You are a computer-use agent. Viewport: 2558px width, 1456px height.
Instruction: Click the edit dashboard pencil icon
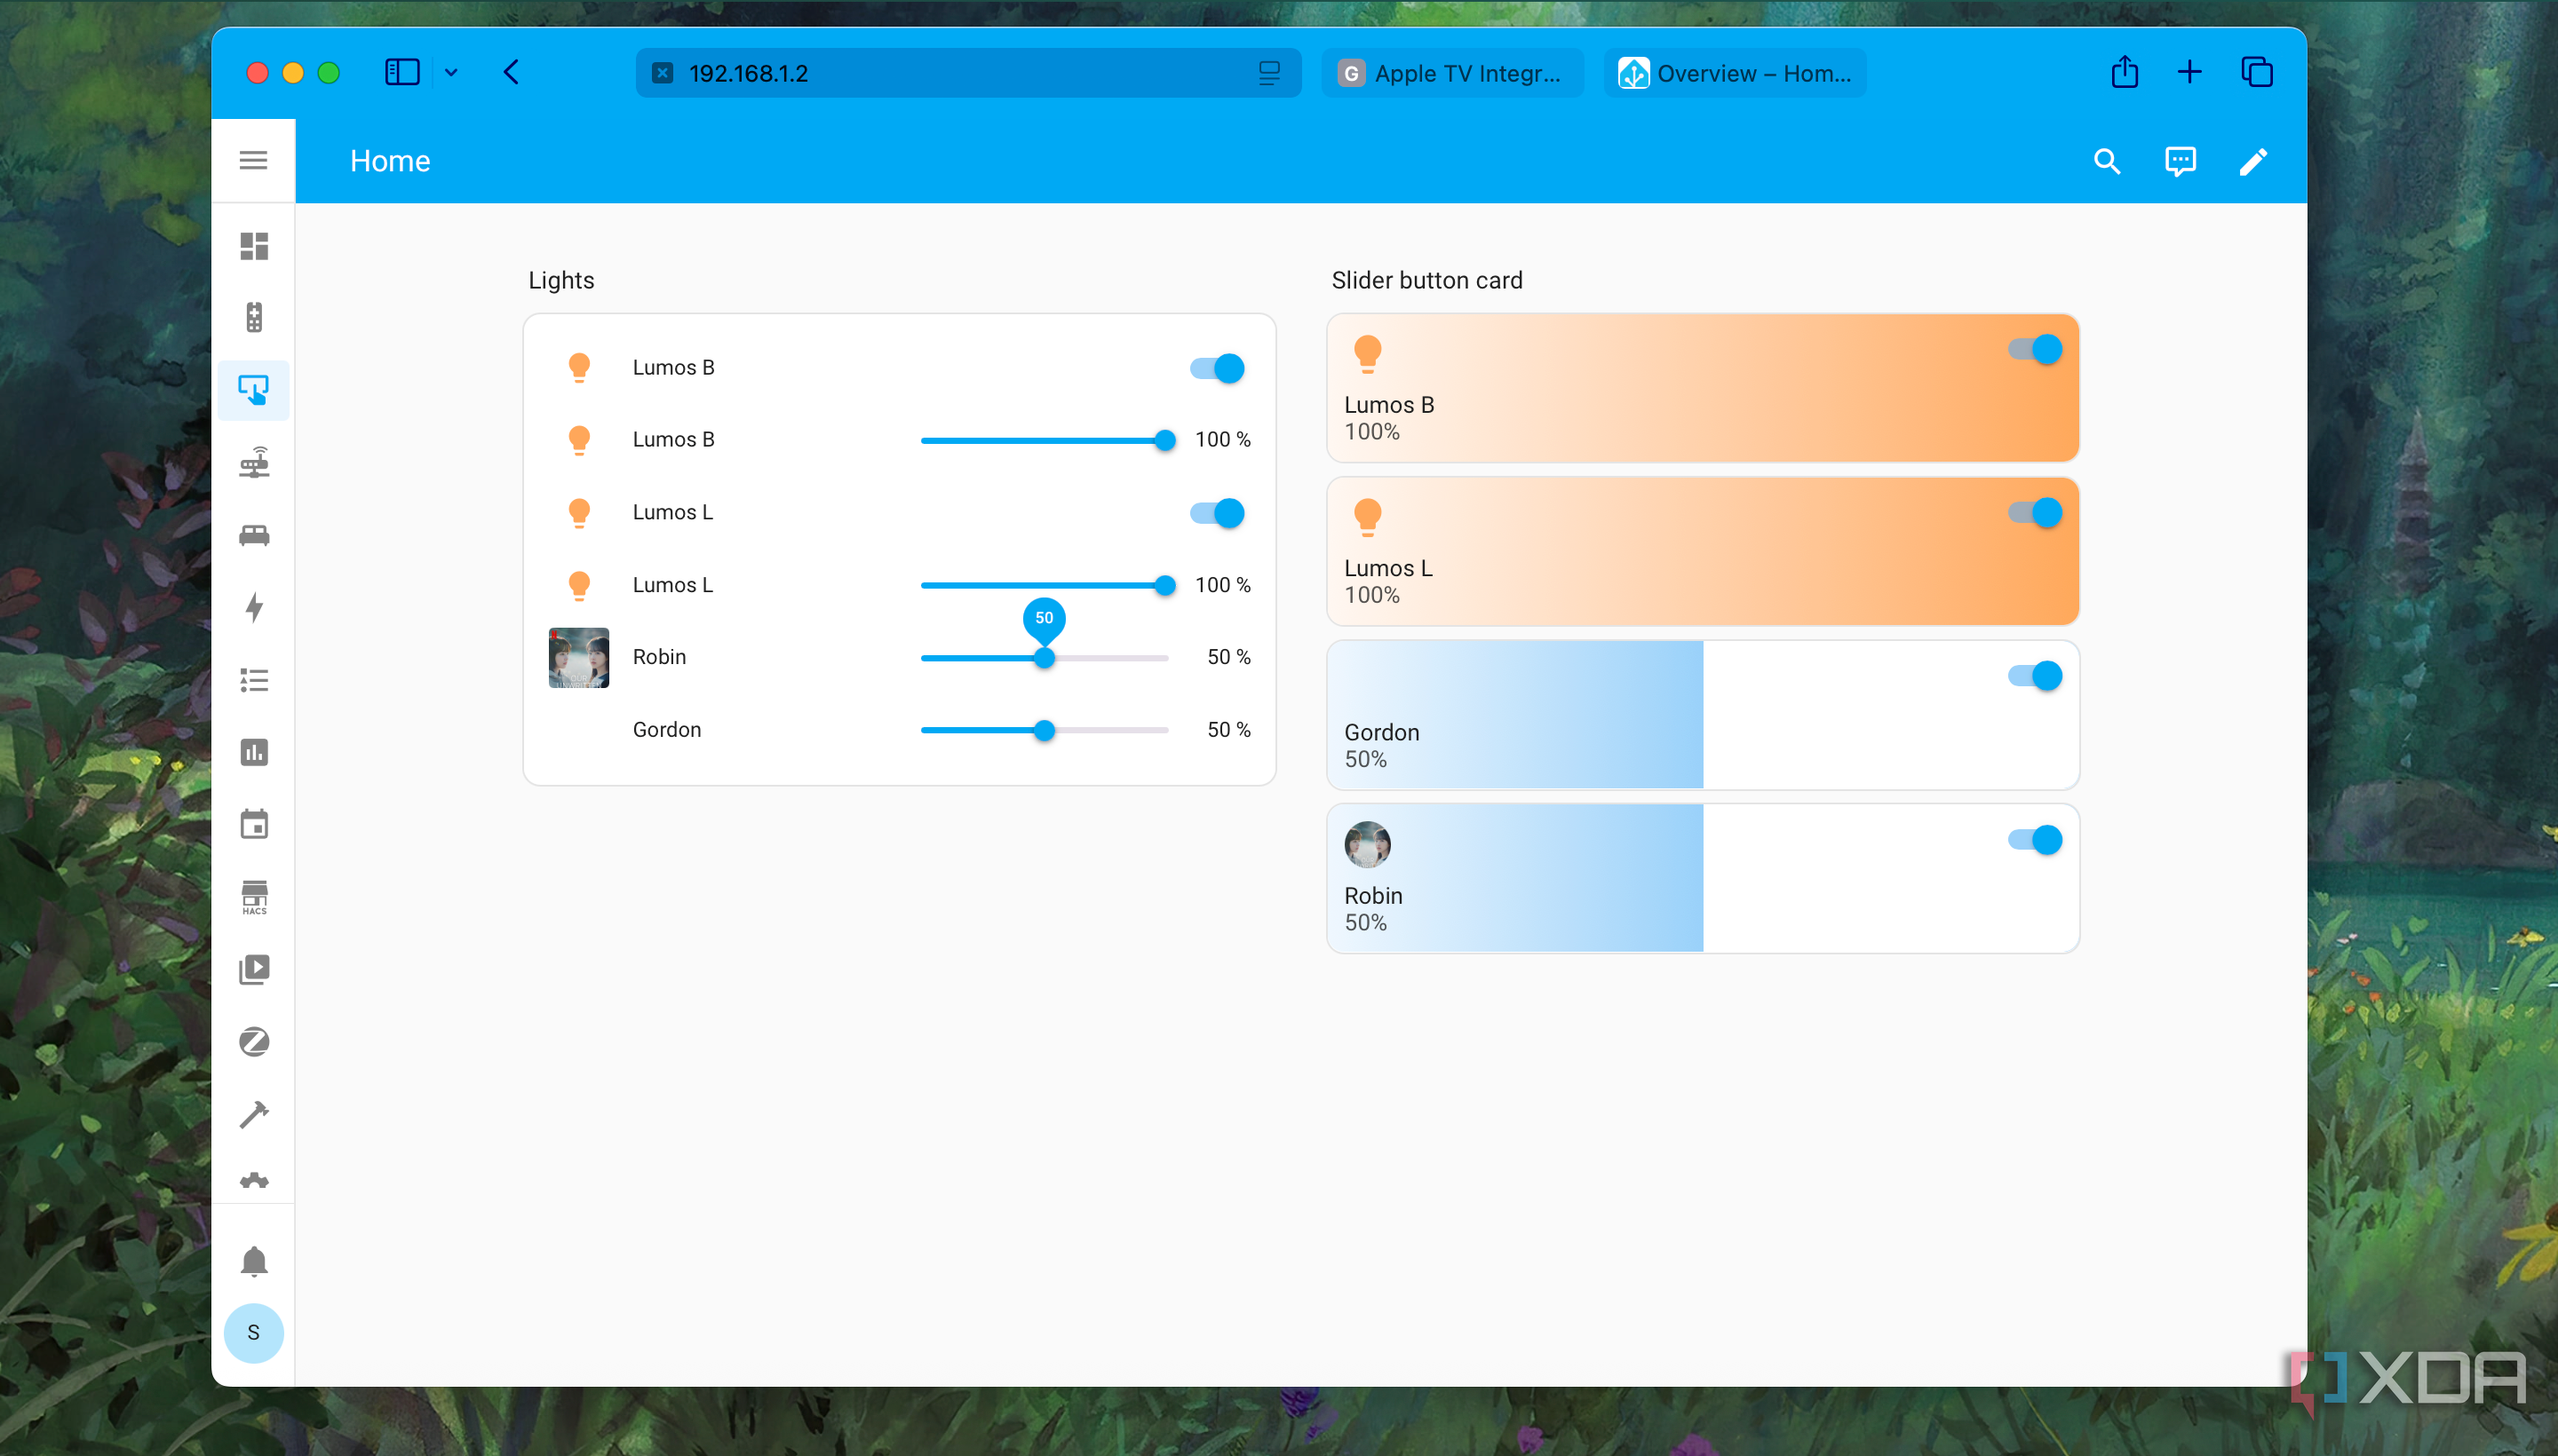pyautogui.click(x=2252, y=161)
